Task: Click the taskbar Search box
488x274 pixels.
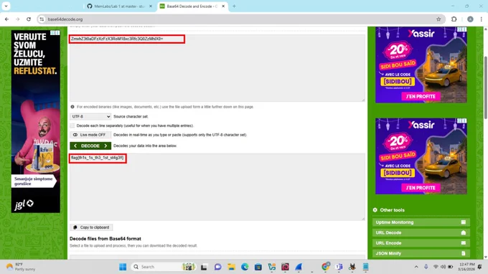Action: tap(164, 267)
